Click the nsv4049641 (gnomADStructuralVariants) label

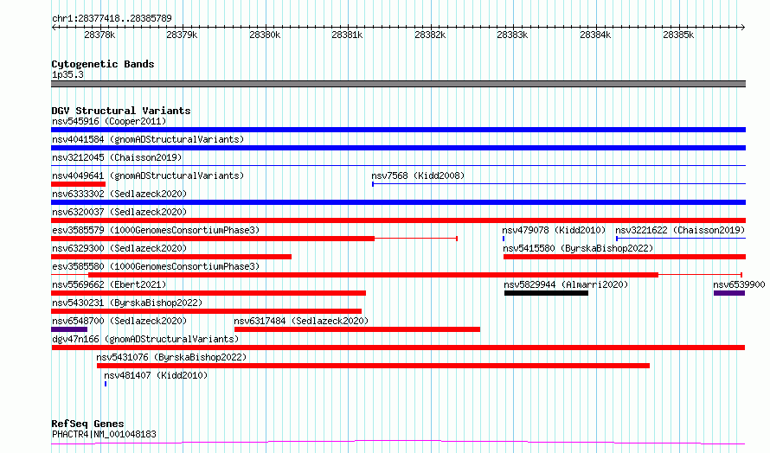(x=148, y=175)
